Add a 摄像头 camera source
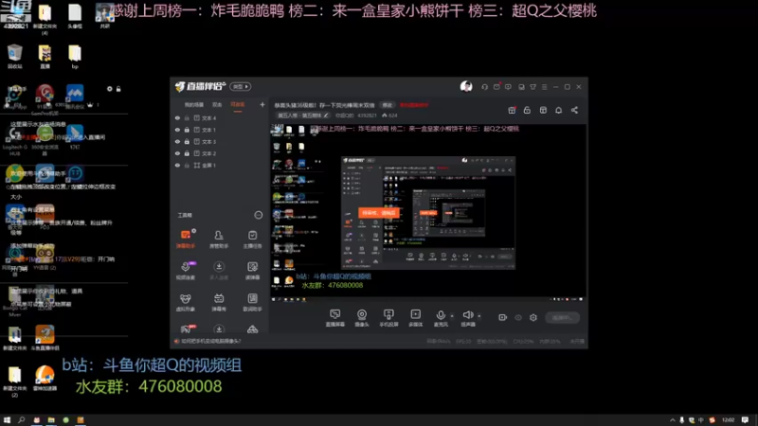Screen dimensions: 758x426 click(x=362, y=318)
